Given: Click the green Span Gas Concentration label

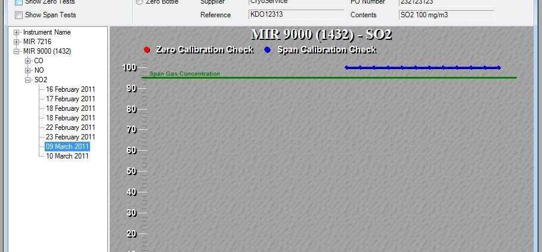Looking at the screenshot, I should [x=185, y=73].
